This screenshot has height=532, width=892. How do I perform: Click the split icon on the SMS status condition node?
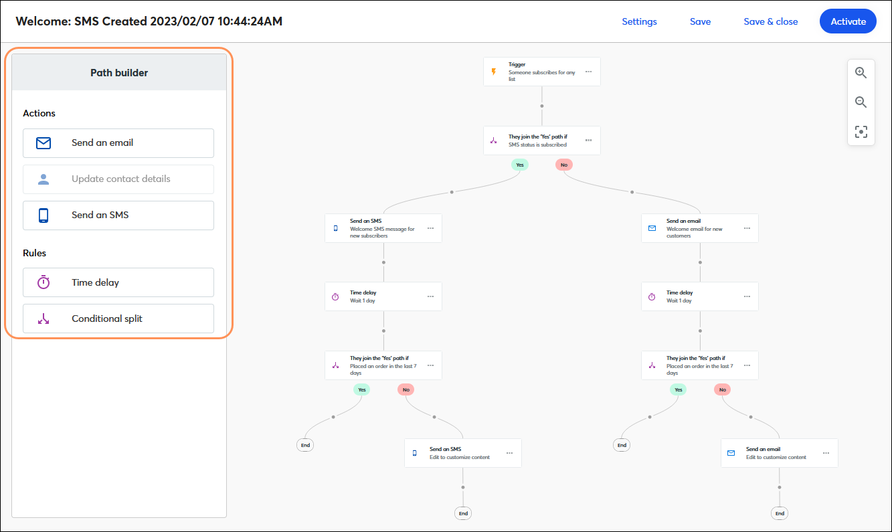click(494, 139)
